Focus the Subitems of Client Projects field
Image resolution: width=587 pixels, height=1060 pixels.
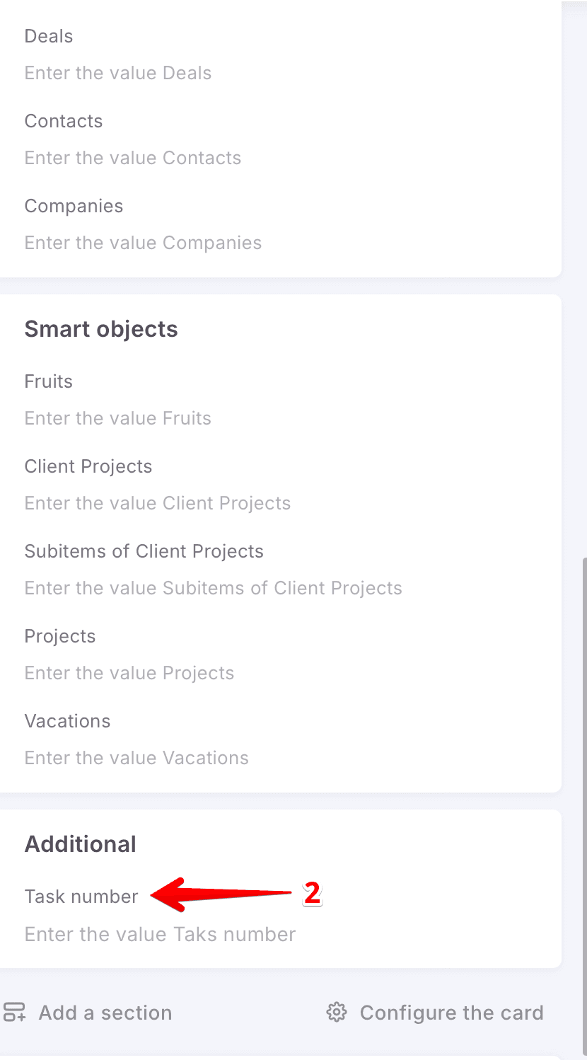[x=213, y=588]
